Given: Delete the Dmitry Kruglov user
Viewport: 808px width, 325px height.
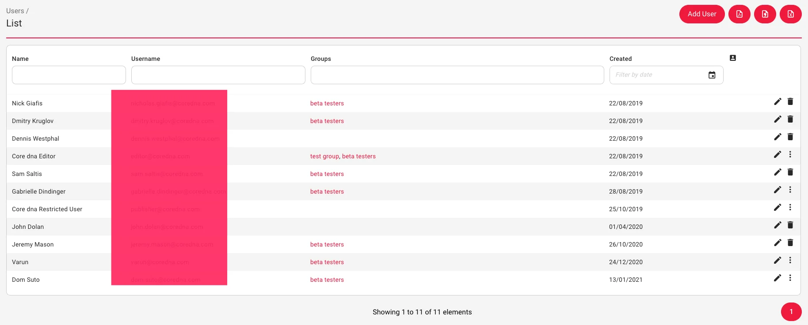Looking at the screenshot, I should [x=790, y=119].
